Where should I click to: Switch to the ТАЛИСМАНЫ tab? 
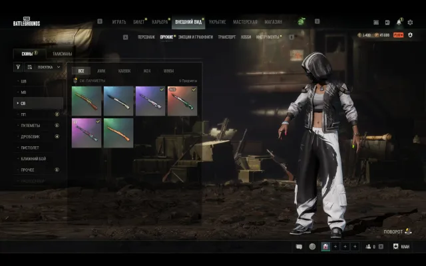tap(62, 54)
